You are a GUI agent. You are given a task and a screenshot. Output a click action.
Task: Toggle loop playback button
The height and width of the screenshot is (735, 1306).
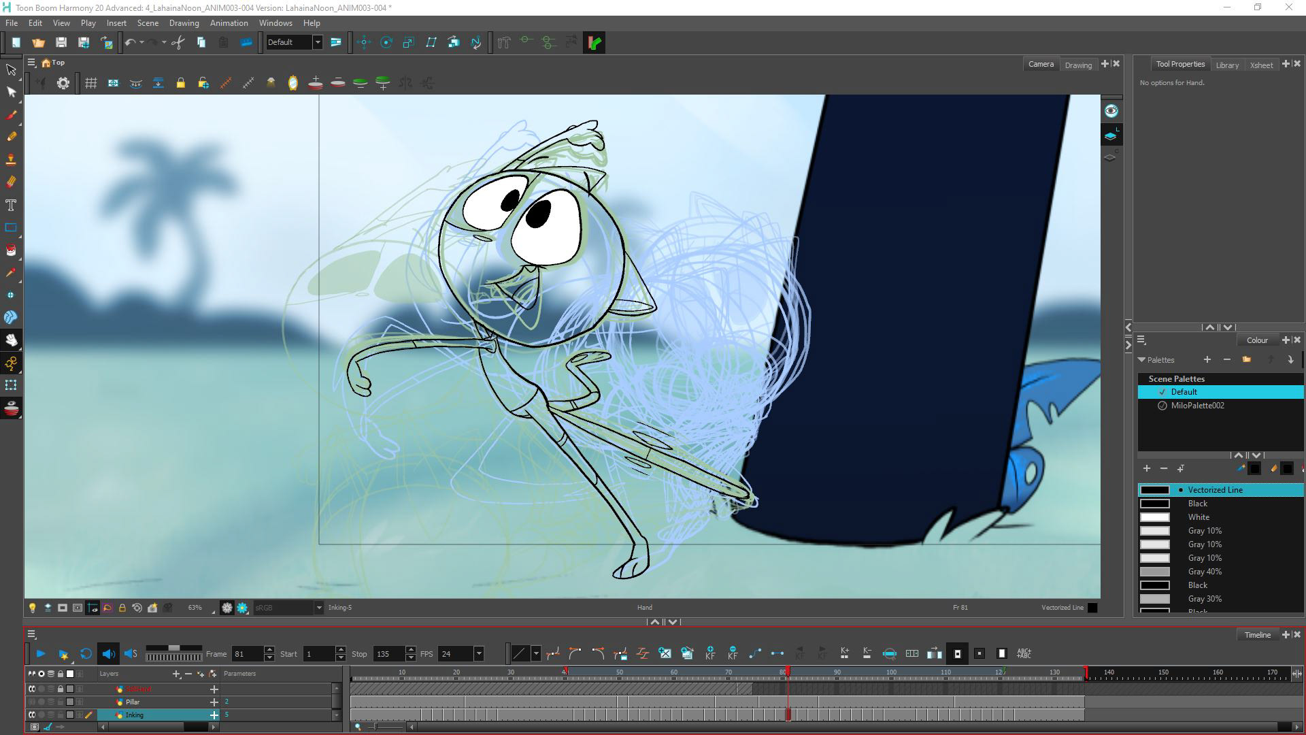pos(86,654)
